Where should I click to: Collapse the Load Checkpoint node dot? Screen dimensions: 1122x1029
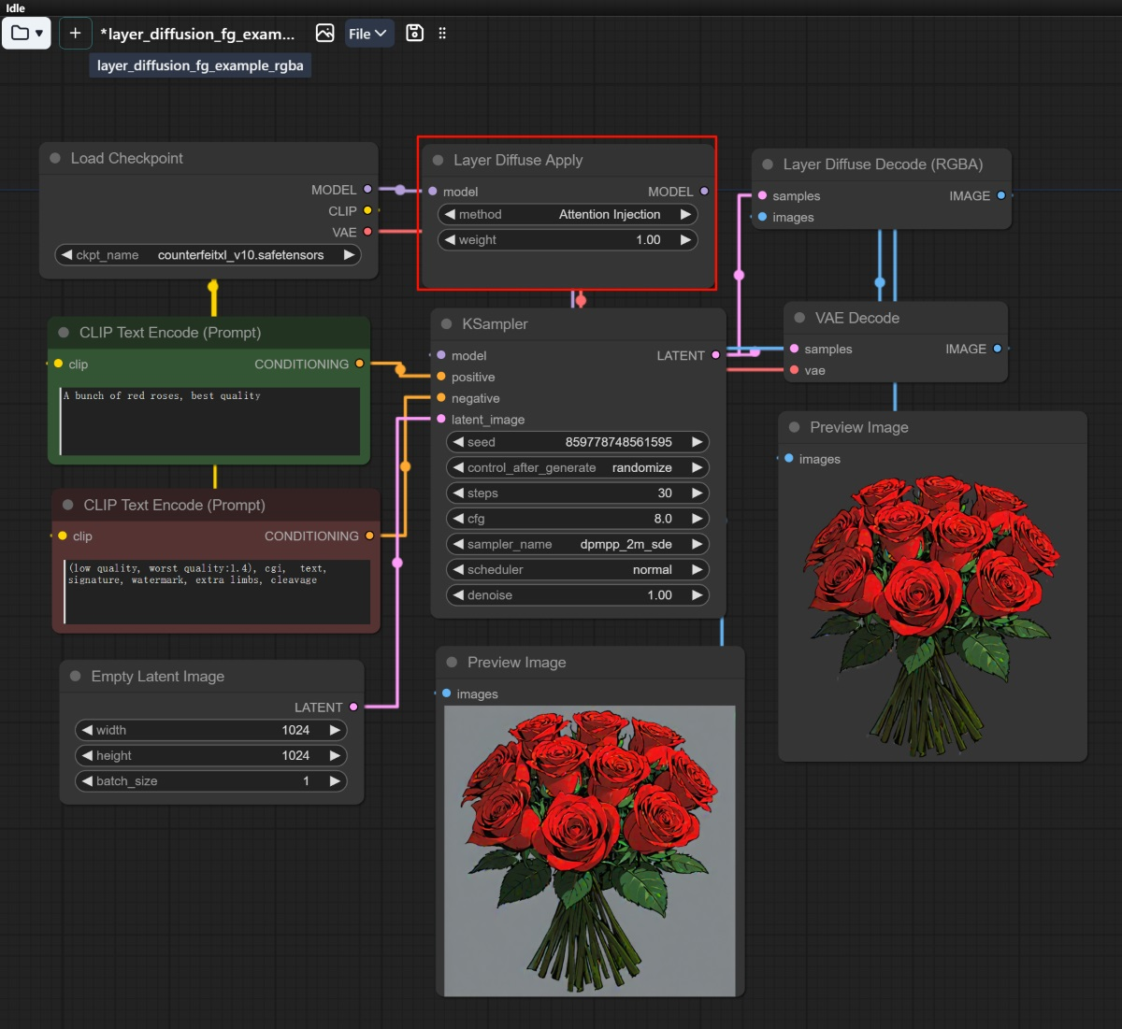coord(55,159)
